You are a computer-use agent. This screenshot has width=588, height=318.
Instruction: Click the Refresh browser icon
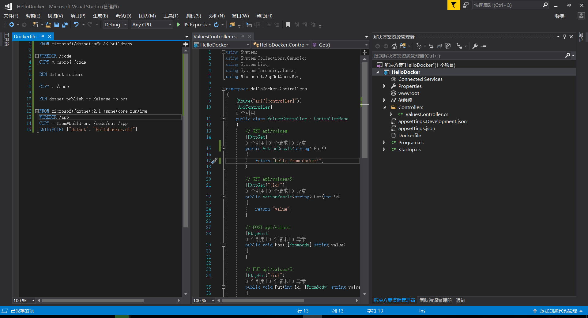216,24
